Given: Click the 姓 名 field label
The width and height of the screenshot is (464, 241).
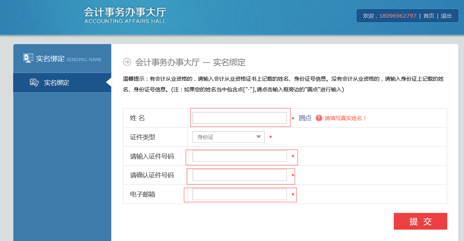Looking at the screenshot, I should pyautogui.click(x=138, y=118).
